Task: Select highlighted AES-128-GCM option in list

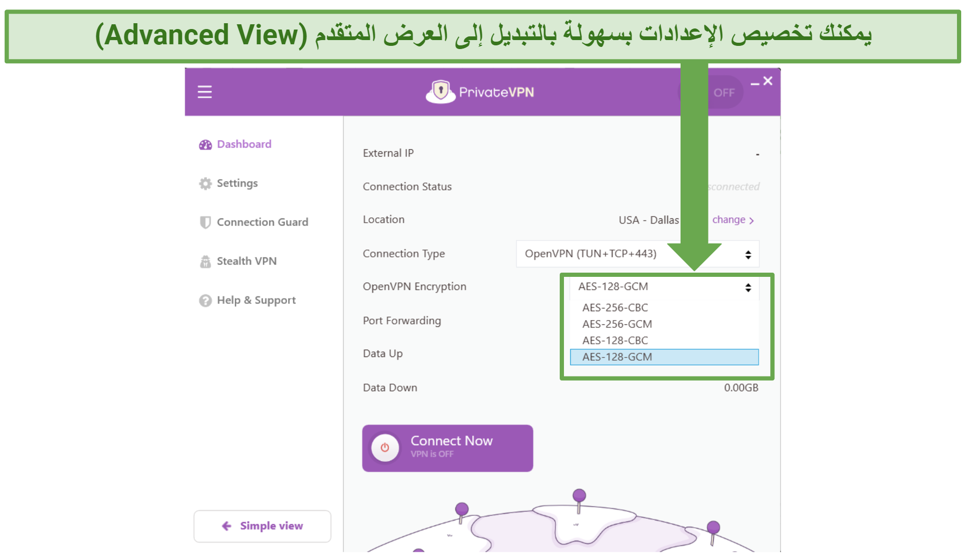Action: [x=664, y=357]
